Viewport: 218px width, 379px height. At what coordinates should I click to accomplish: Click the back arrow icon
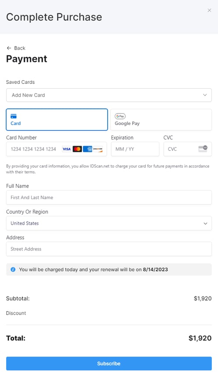tap(9, 48)
